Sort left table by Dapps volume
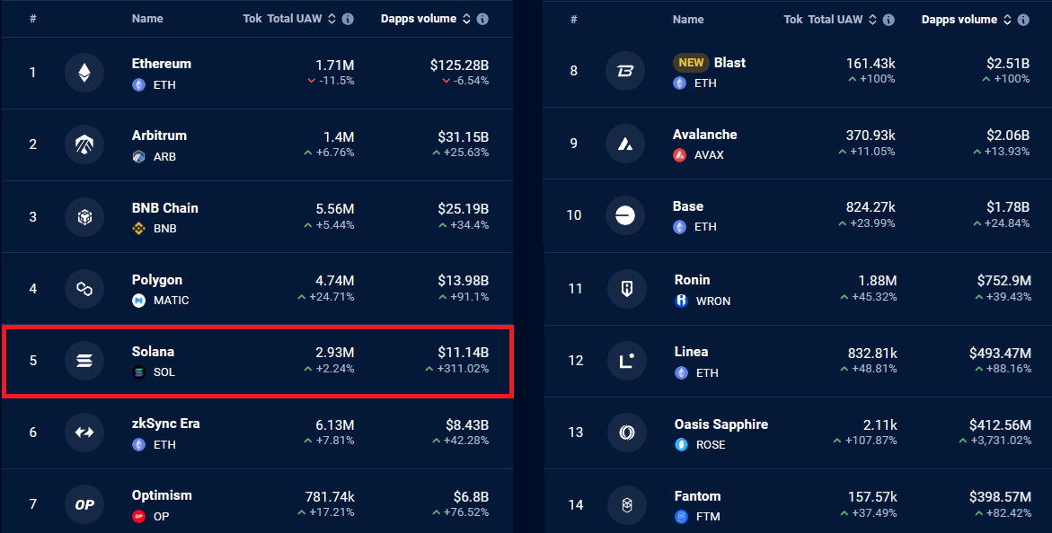This screenshot has height=533, width=1052. 466,19
